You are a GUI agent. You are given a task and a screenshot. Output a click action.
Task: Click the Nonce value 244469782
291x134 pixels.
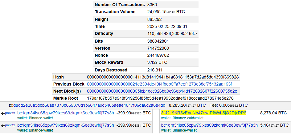[158, 55]
